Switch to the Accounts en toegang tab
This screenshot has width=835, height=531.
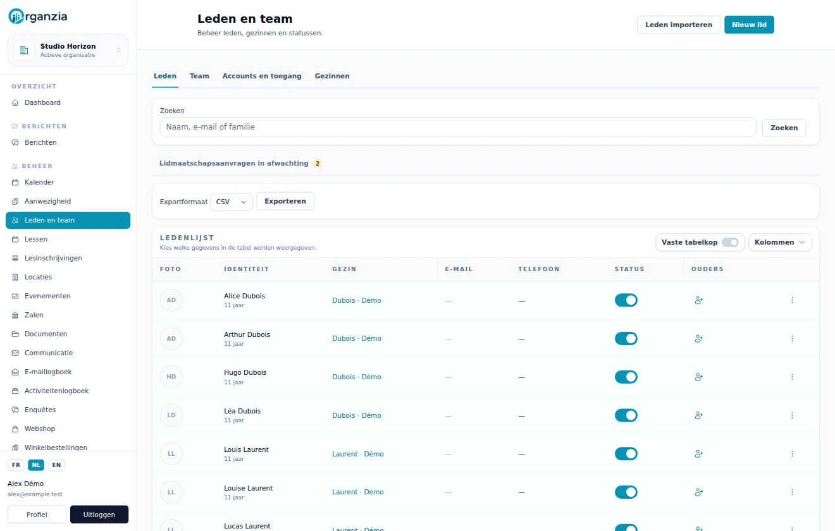262,76
